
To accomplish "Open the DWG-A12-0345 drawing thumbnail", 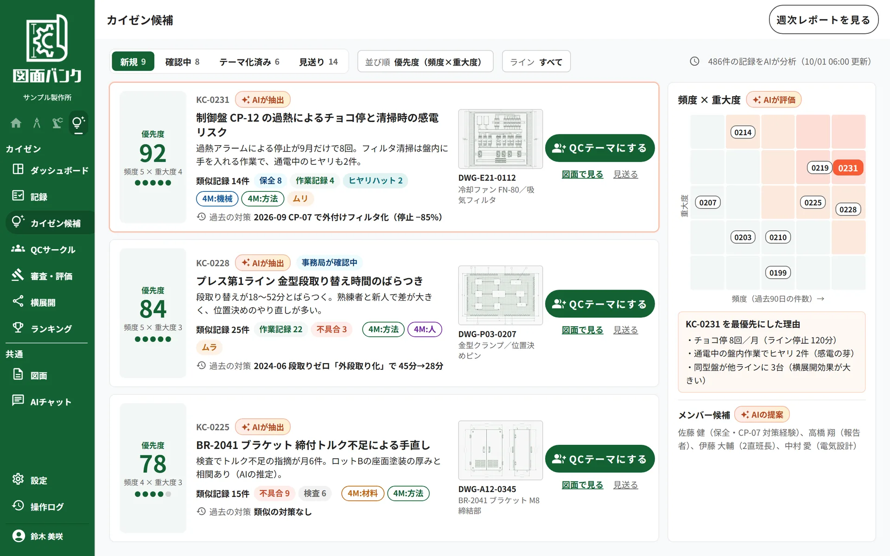I will 500,450.
